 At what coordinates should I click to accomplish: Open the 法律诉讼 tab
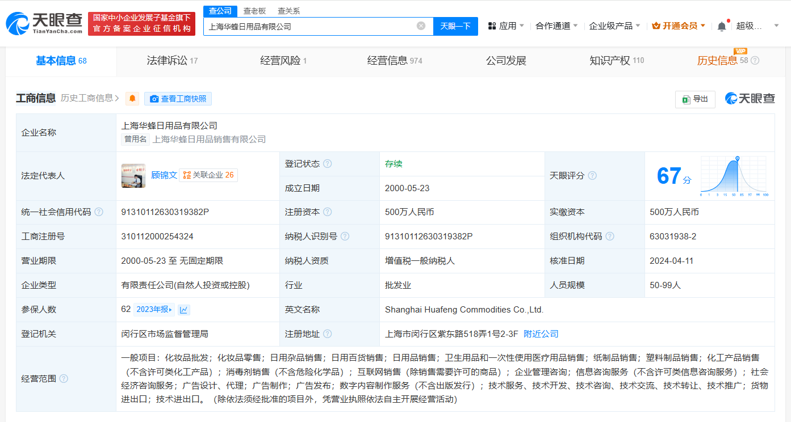coord(172,61)
